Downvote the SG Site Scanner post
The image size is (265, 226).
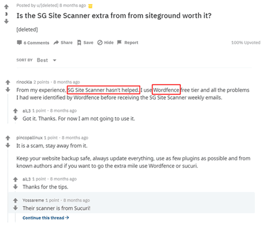tap(7, 22)
